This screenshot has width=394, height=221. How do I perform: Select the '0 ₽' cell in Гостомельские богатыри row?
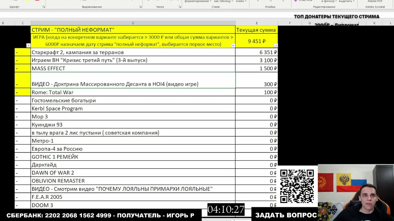(x=257, y=100)
